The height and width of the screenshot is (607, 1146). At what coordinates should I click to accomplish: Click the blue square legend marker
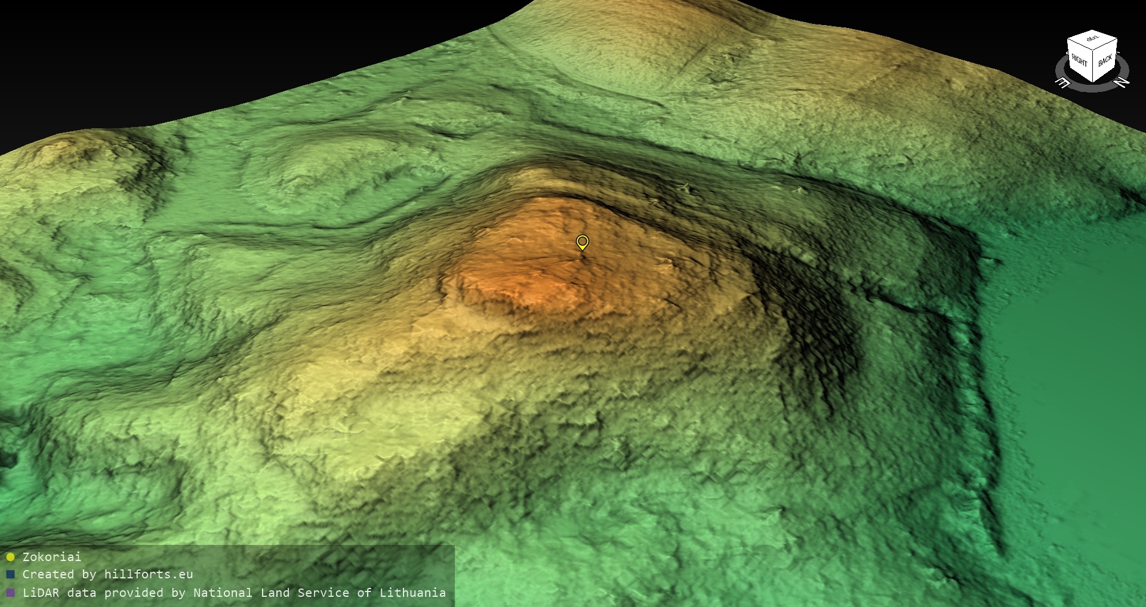click(x=10, y=574)
